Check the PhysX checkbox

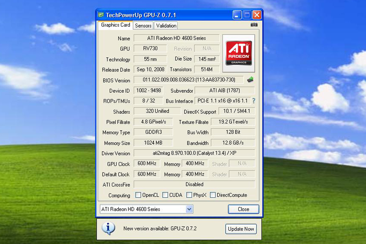click(x=189, y=195)
